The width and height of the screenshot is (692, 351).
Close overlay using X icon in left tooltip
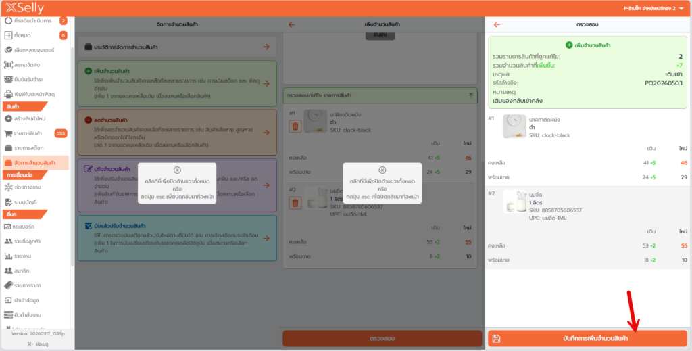click(x=177, y=170)
